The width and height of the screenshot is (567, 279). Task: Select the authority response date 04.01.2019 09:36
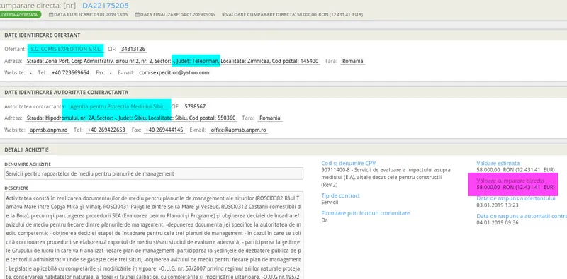point(498,222)
